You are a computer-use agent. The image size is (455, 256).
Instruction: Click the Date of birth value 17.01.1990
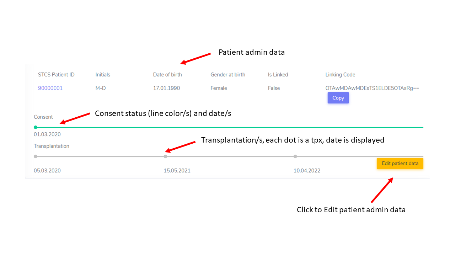click(x=166, y=88)
